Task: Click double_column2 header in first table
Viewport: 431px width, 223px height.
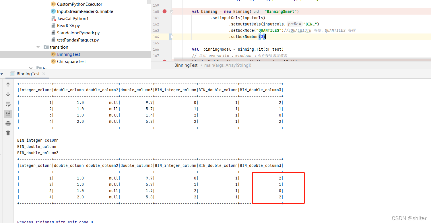Action: click(x=102, y=90)
